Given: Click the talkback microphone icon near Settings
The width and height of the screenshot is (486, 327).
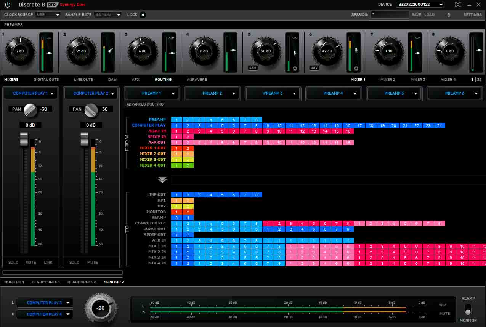Looking at the screenshot, I should pos(449,15).
